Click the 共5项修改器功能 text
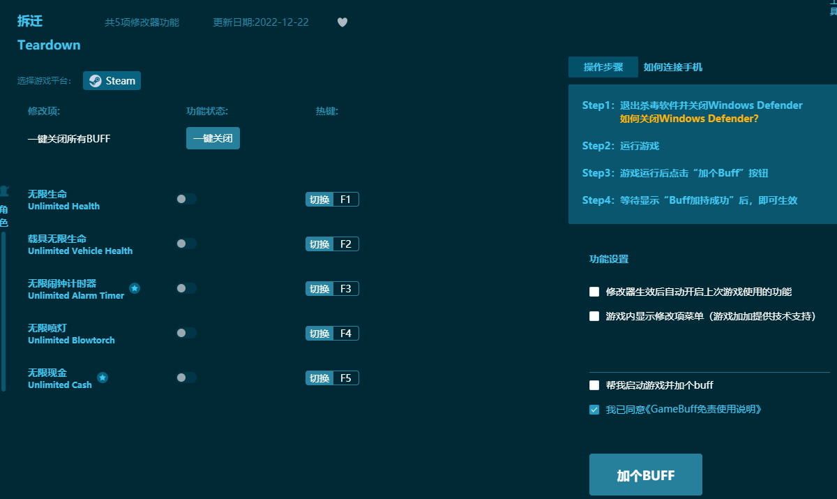Image resolution: width=837 pixels, height=499 pixels. (x=142, y=22)
